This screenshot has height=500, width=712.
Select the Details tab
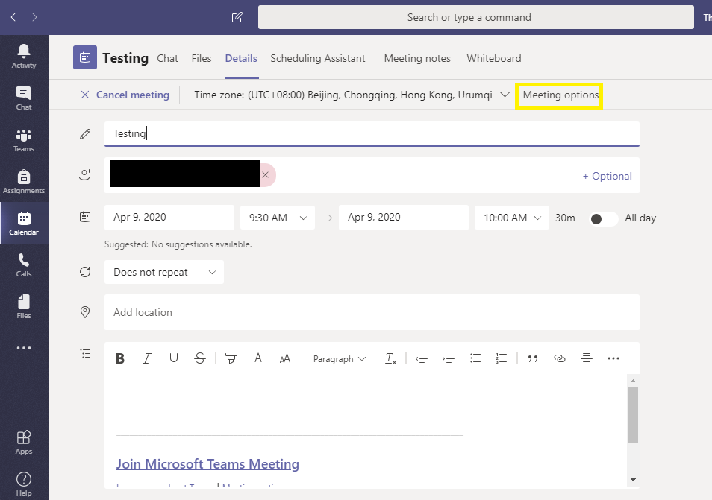point(241,58)
